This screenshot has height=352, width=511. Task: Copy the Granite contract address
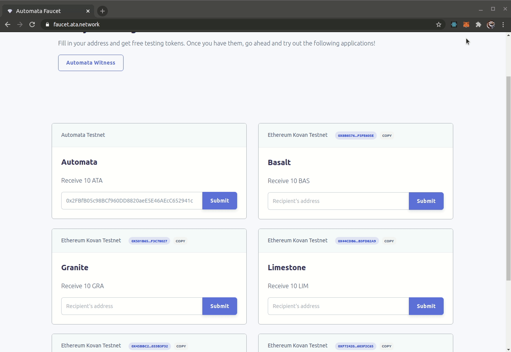tap(180, 241)
